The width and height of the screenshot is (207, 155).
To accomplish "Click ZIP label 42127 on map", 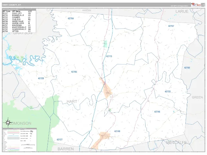I will click(x=60, y=139).
